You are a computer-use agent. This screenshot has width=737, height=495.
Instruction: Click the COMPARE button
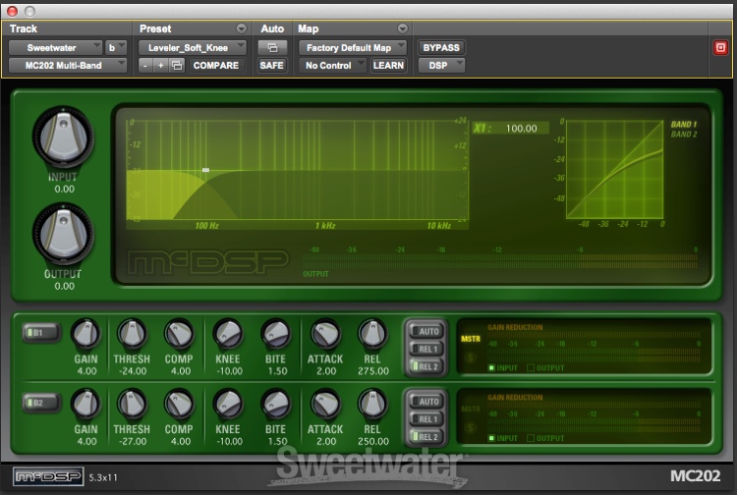pos(216,65)
